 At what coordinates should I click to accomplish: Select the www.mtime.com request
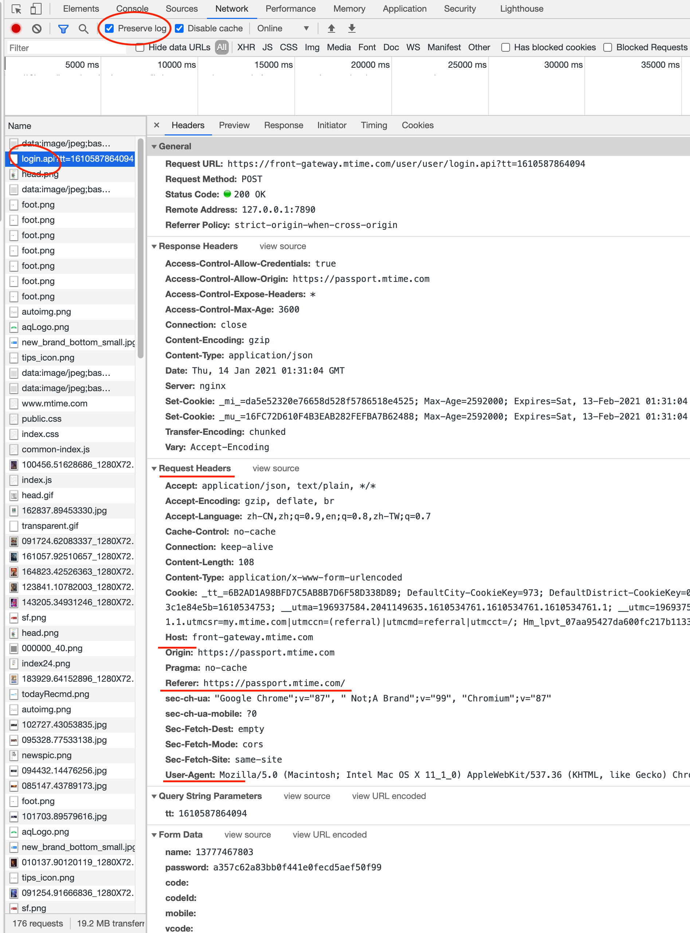pyautogui.click(x=70, y=403)
